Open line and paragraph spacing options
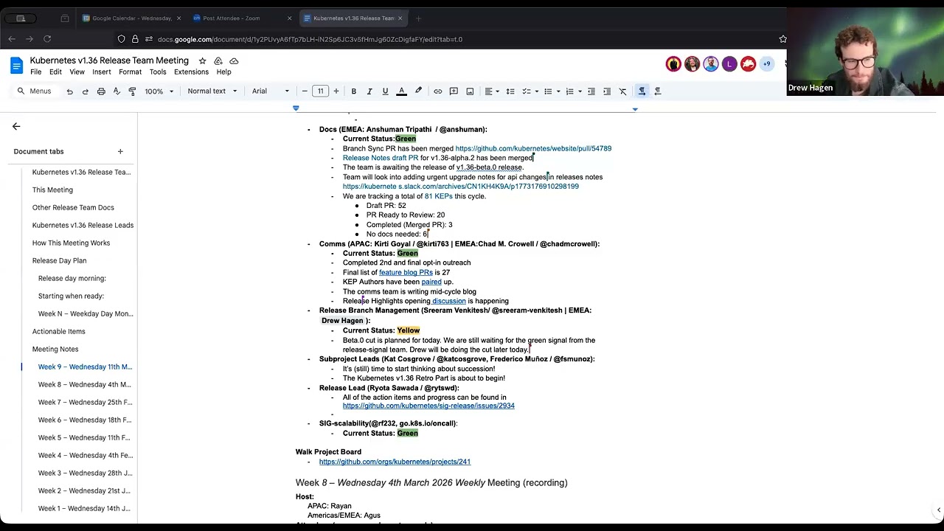The image size is (944, 531). coord(510,91)
